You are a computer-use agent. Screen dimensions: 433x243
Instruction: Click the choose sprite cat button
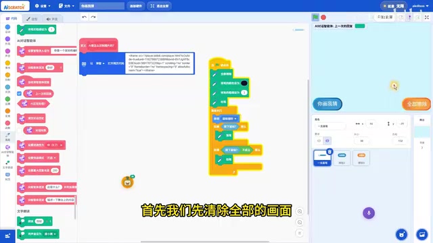pos(401,234)
